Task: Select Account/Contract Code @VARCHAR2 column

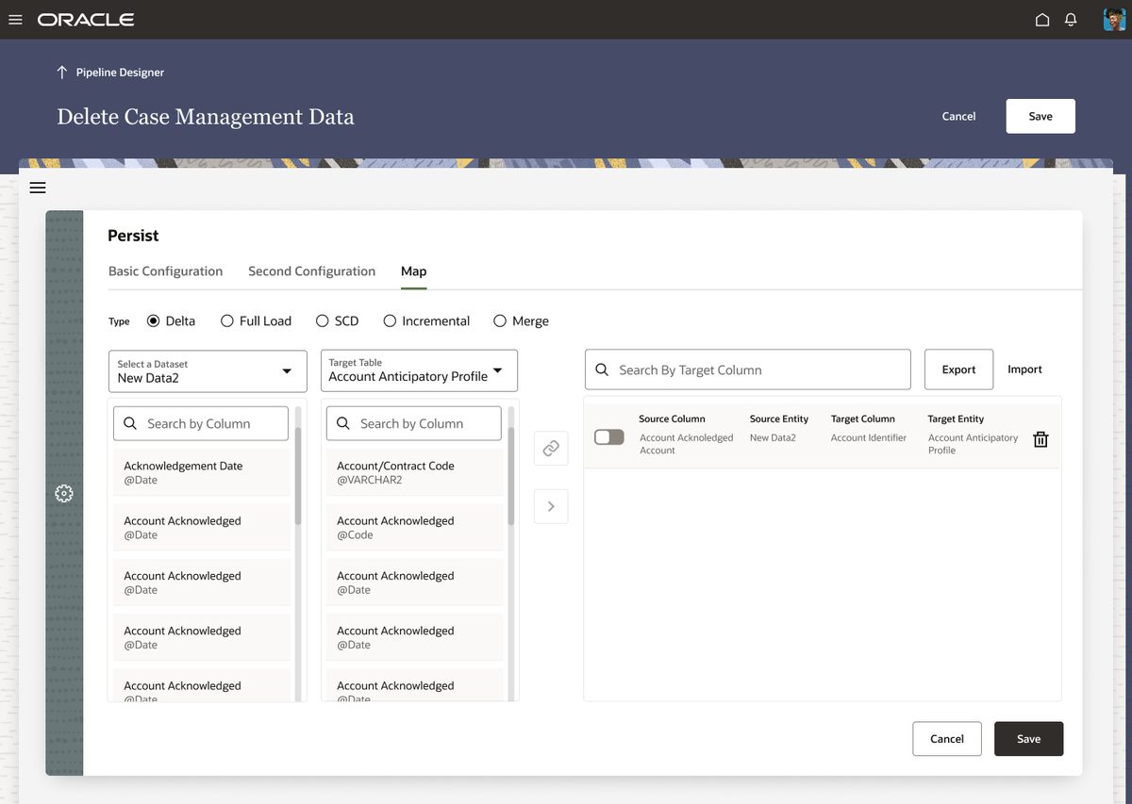Action: tap(416, 472)
